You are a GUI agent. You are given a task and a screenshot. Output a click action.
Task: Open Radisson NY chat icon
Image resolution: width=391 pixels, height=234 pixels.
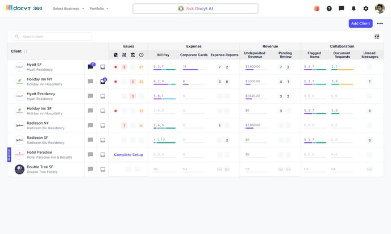[x=90, y=125]
